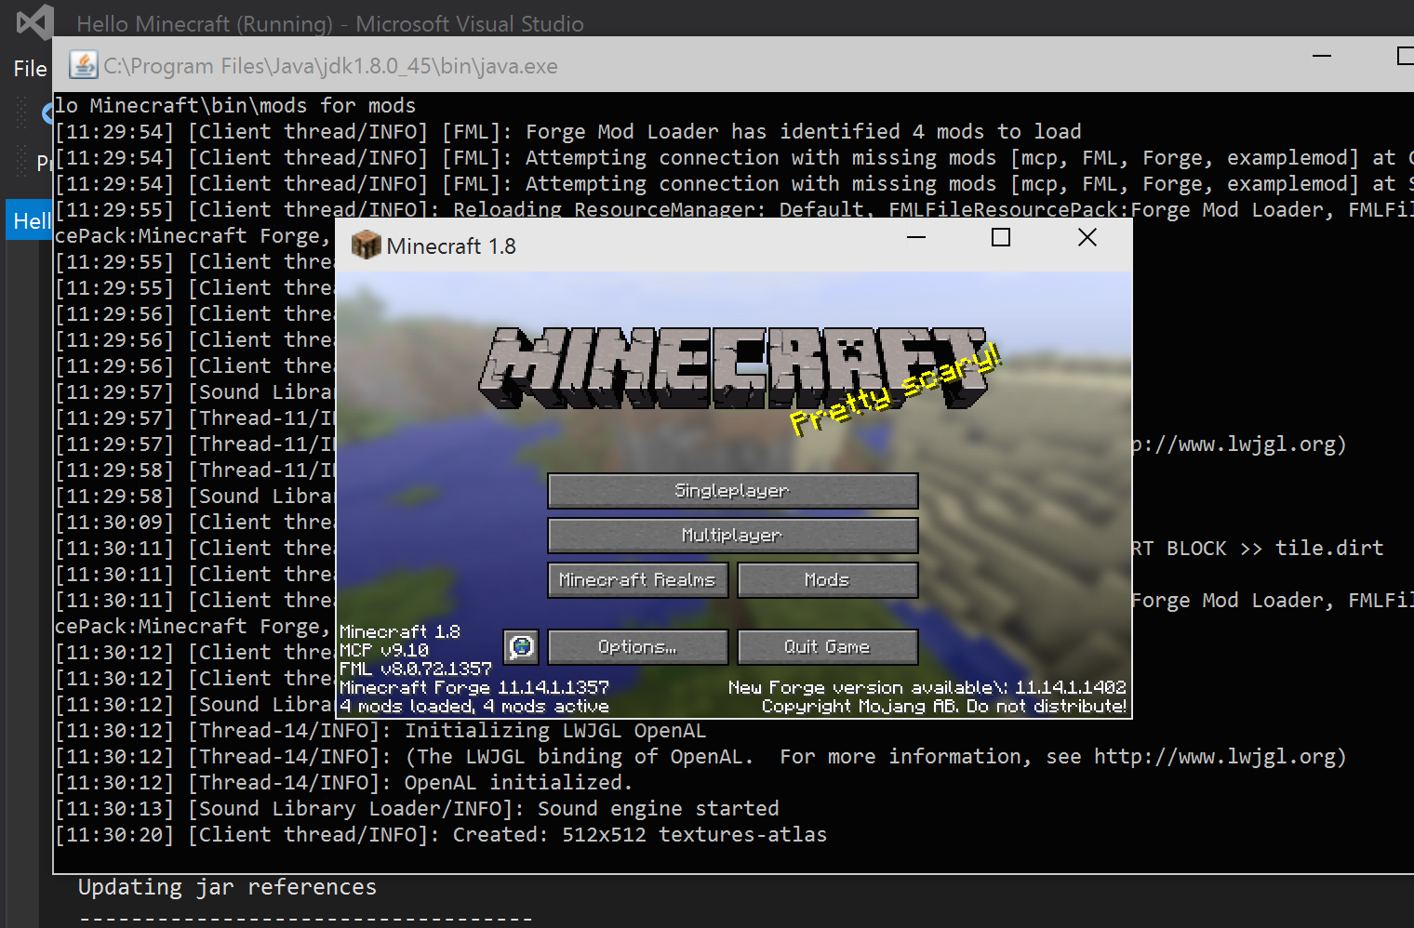The height and width of the screenshot is (928, 1414).
Task: Minimize the java.exe console window
Action: 1322,56
